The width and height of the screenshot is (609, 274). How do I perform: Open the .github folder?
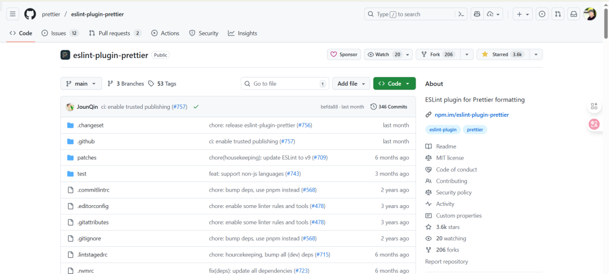coord(86,142)
